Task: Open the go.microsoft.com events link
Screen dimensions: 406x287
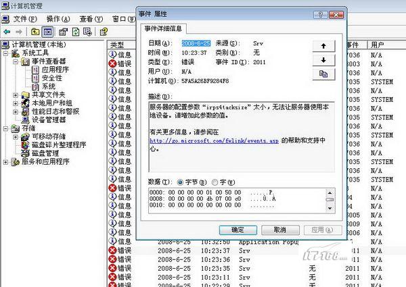Action: [x=214, y=140]
